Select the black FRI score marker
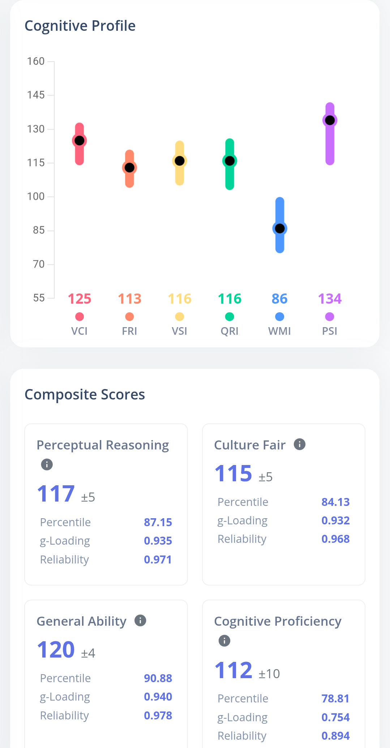The height and width of the screenshot is (748, 390). [129, 168]
